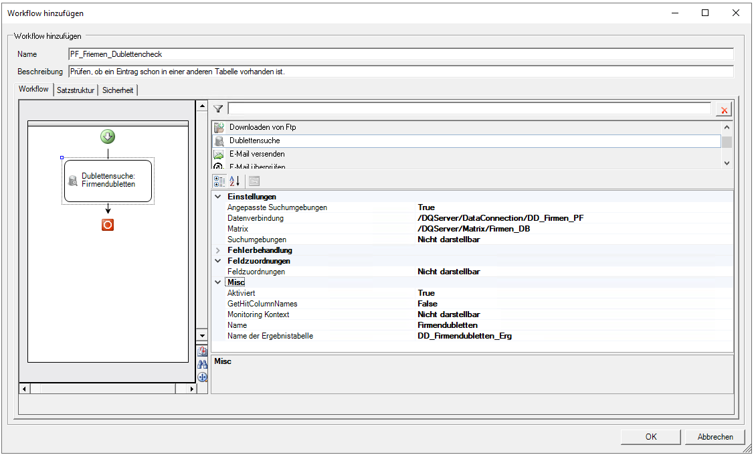Image resolution: width=754 pixels, height=457 pixels.
Task: Select the GetHitColumnNames property label
Action: coord(262,304)
